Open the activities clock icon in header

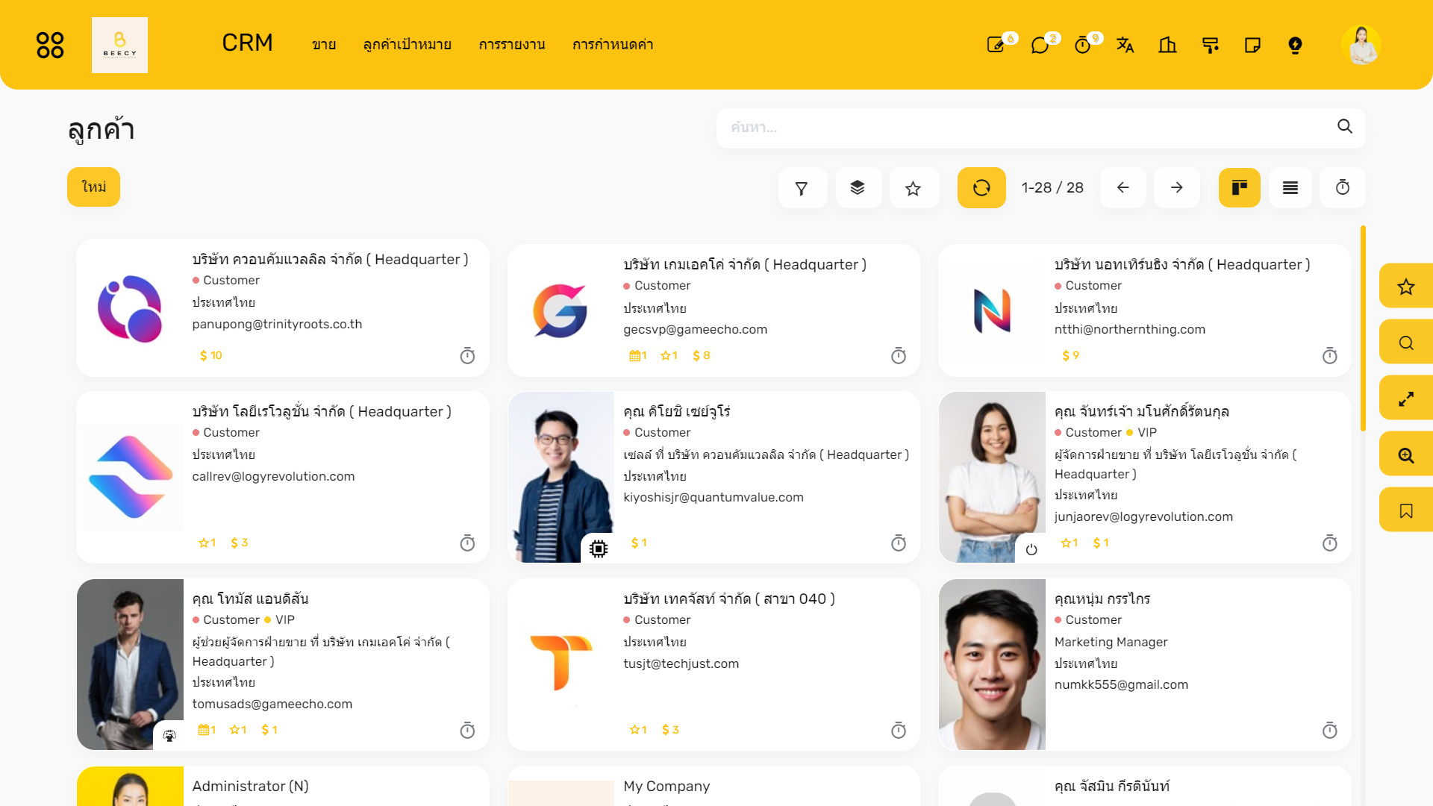[1082, 45]
